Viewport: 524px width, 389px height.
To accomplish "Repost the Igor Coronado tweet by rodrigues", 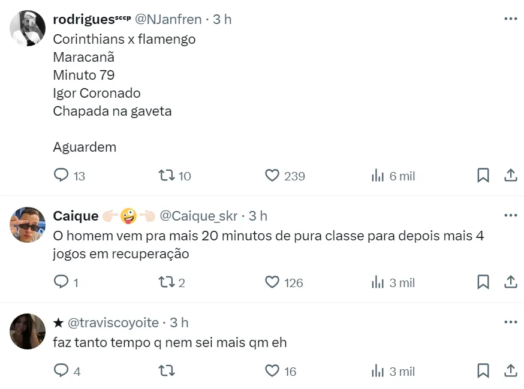I will coord(167,176).
